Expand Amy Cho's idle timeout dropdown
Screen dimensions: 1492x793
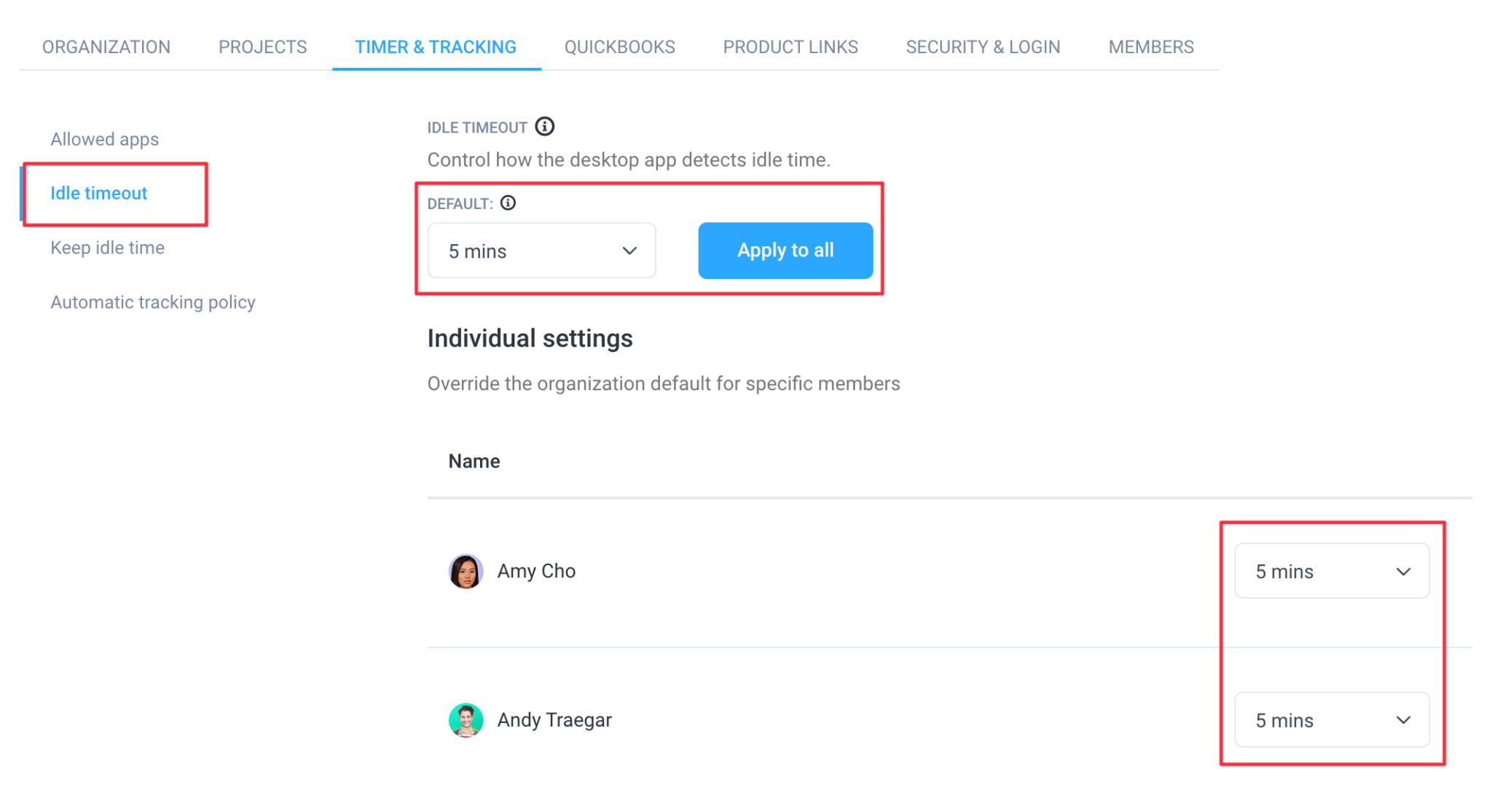point(1332,571)
